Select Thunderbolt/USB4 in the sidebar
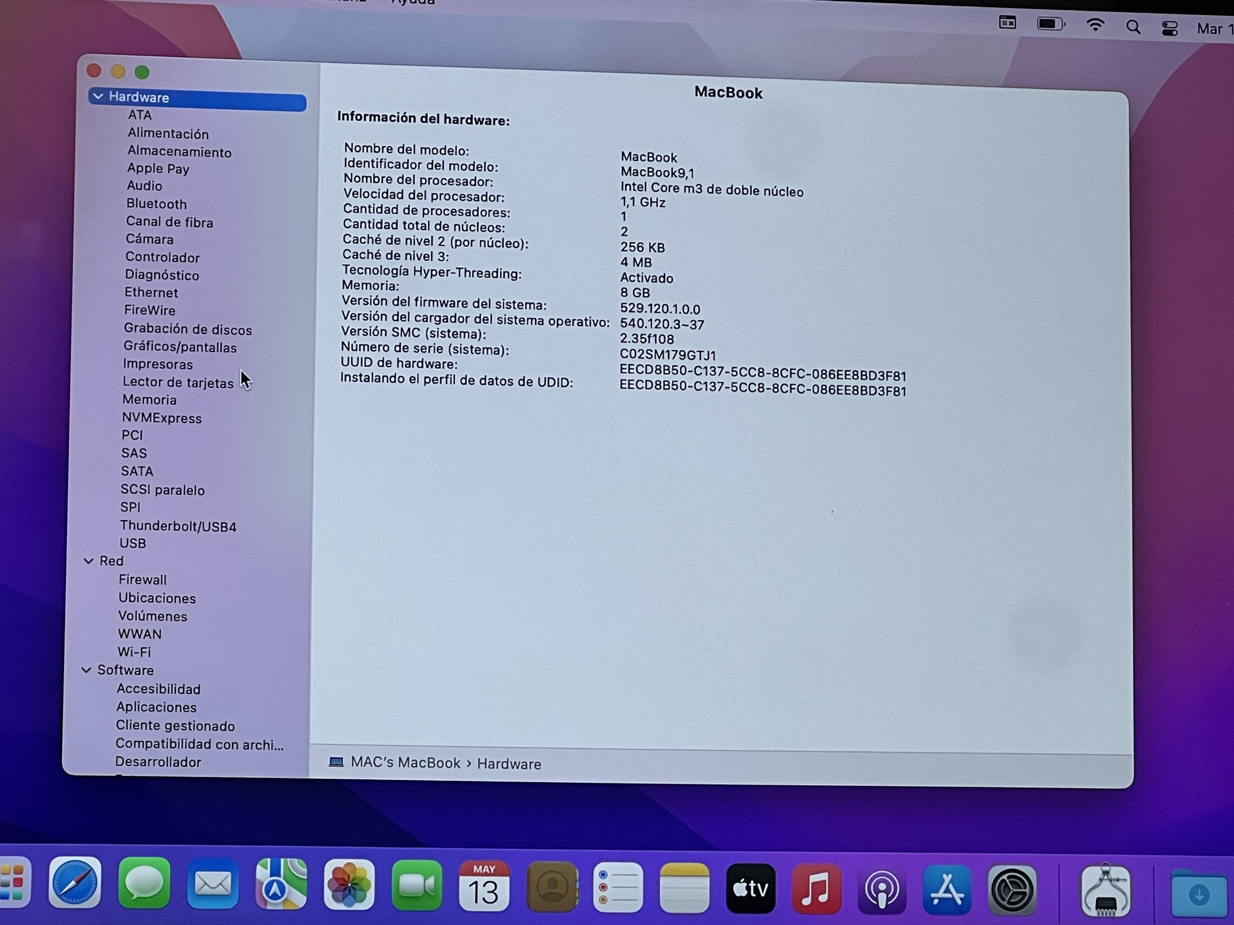Image resolution: width=1234 pixels, height=925 pixels. click(178, 526)
